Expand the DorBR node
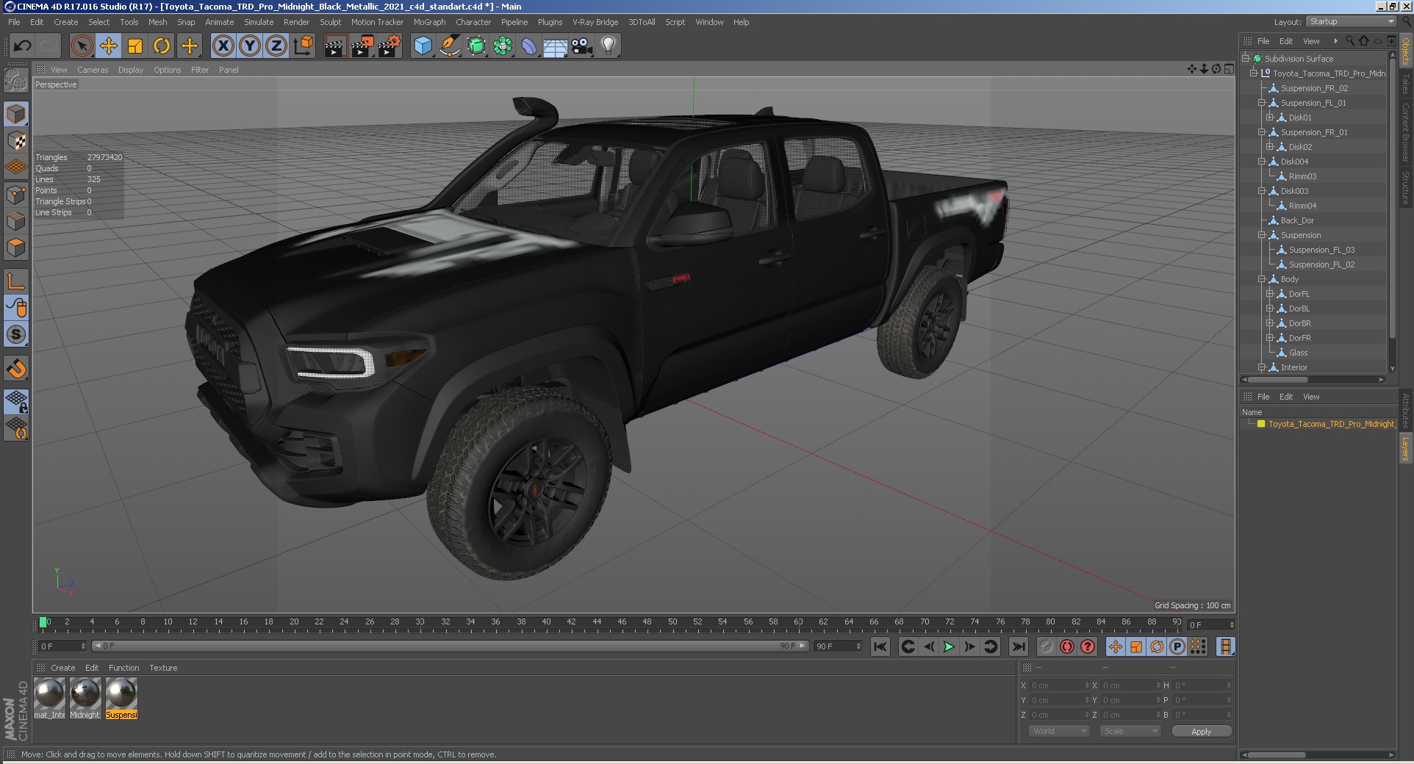 tap(1270, 323)
